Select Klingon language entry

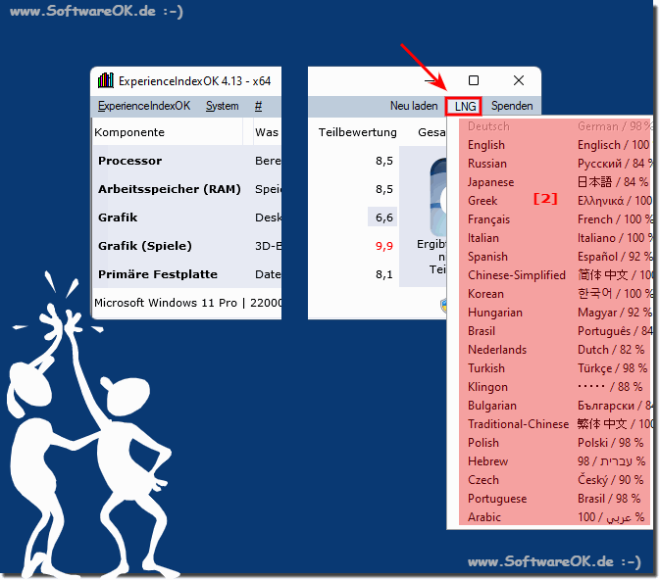click(556, 387)
